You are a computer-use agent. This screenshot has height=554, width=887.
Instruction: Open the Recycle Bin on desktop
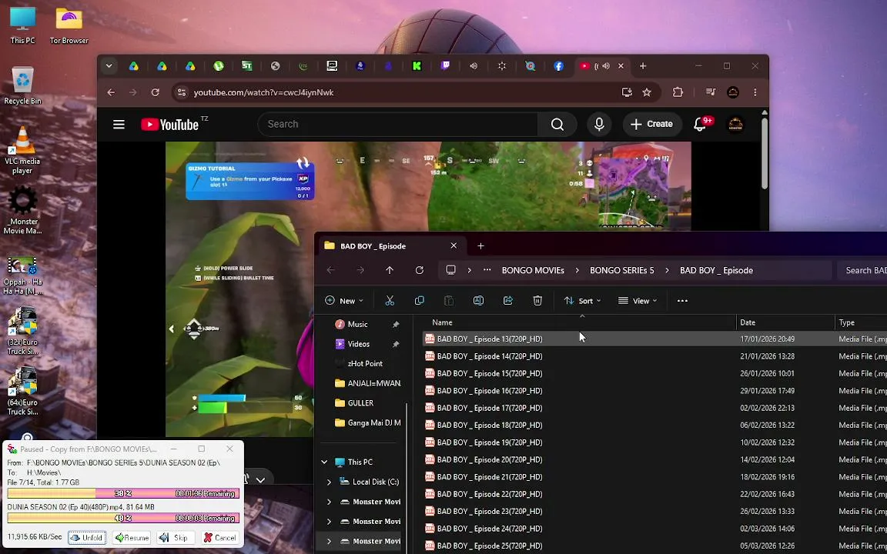point(22,85)
